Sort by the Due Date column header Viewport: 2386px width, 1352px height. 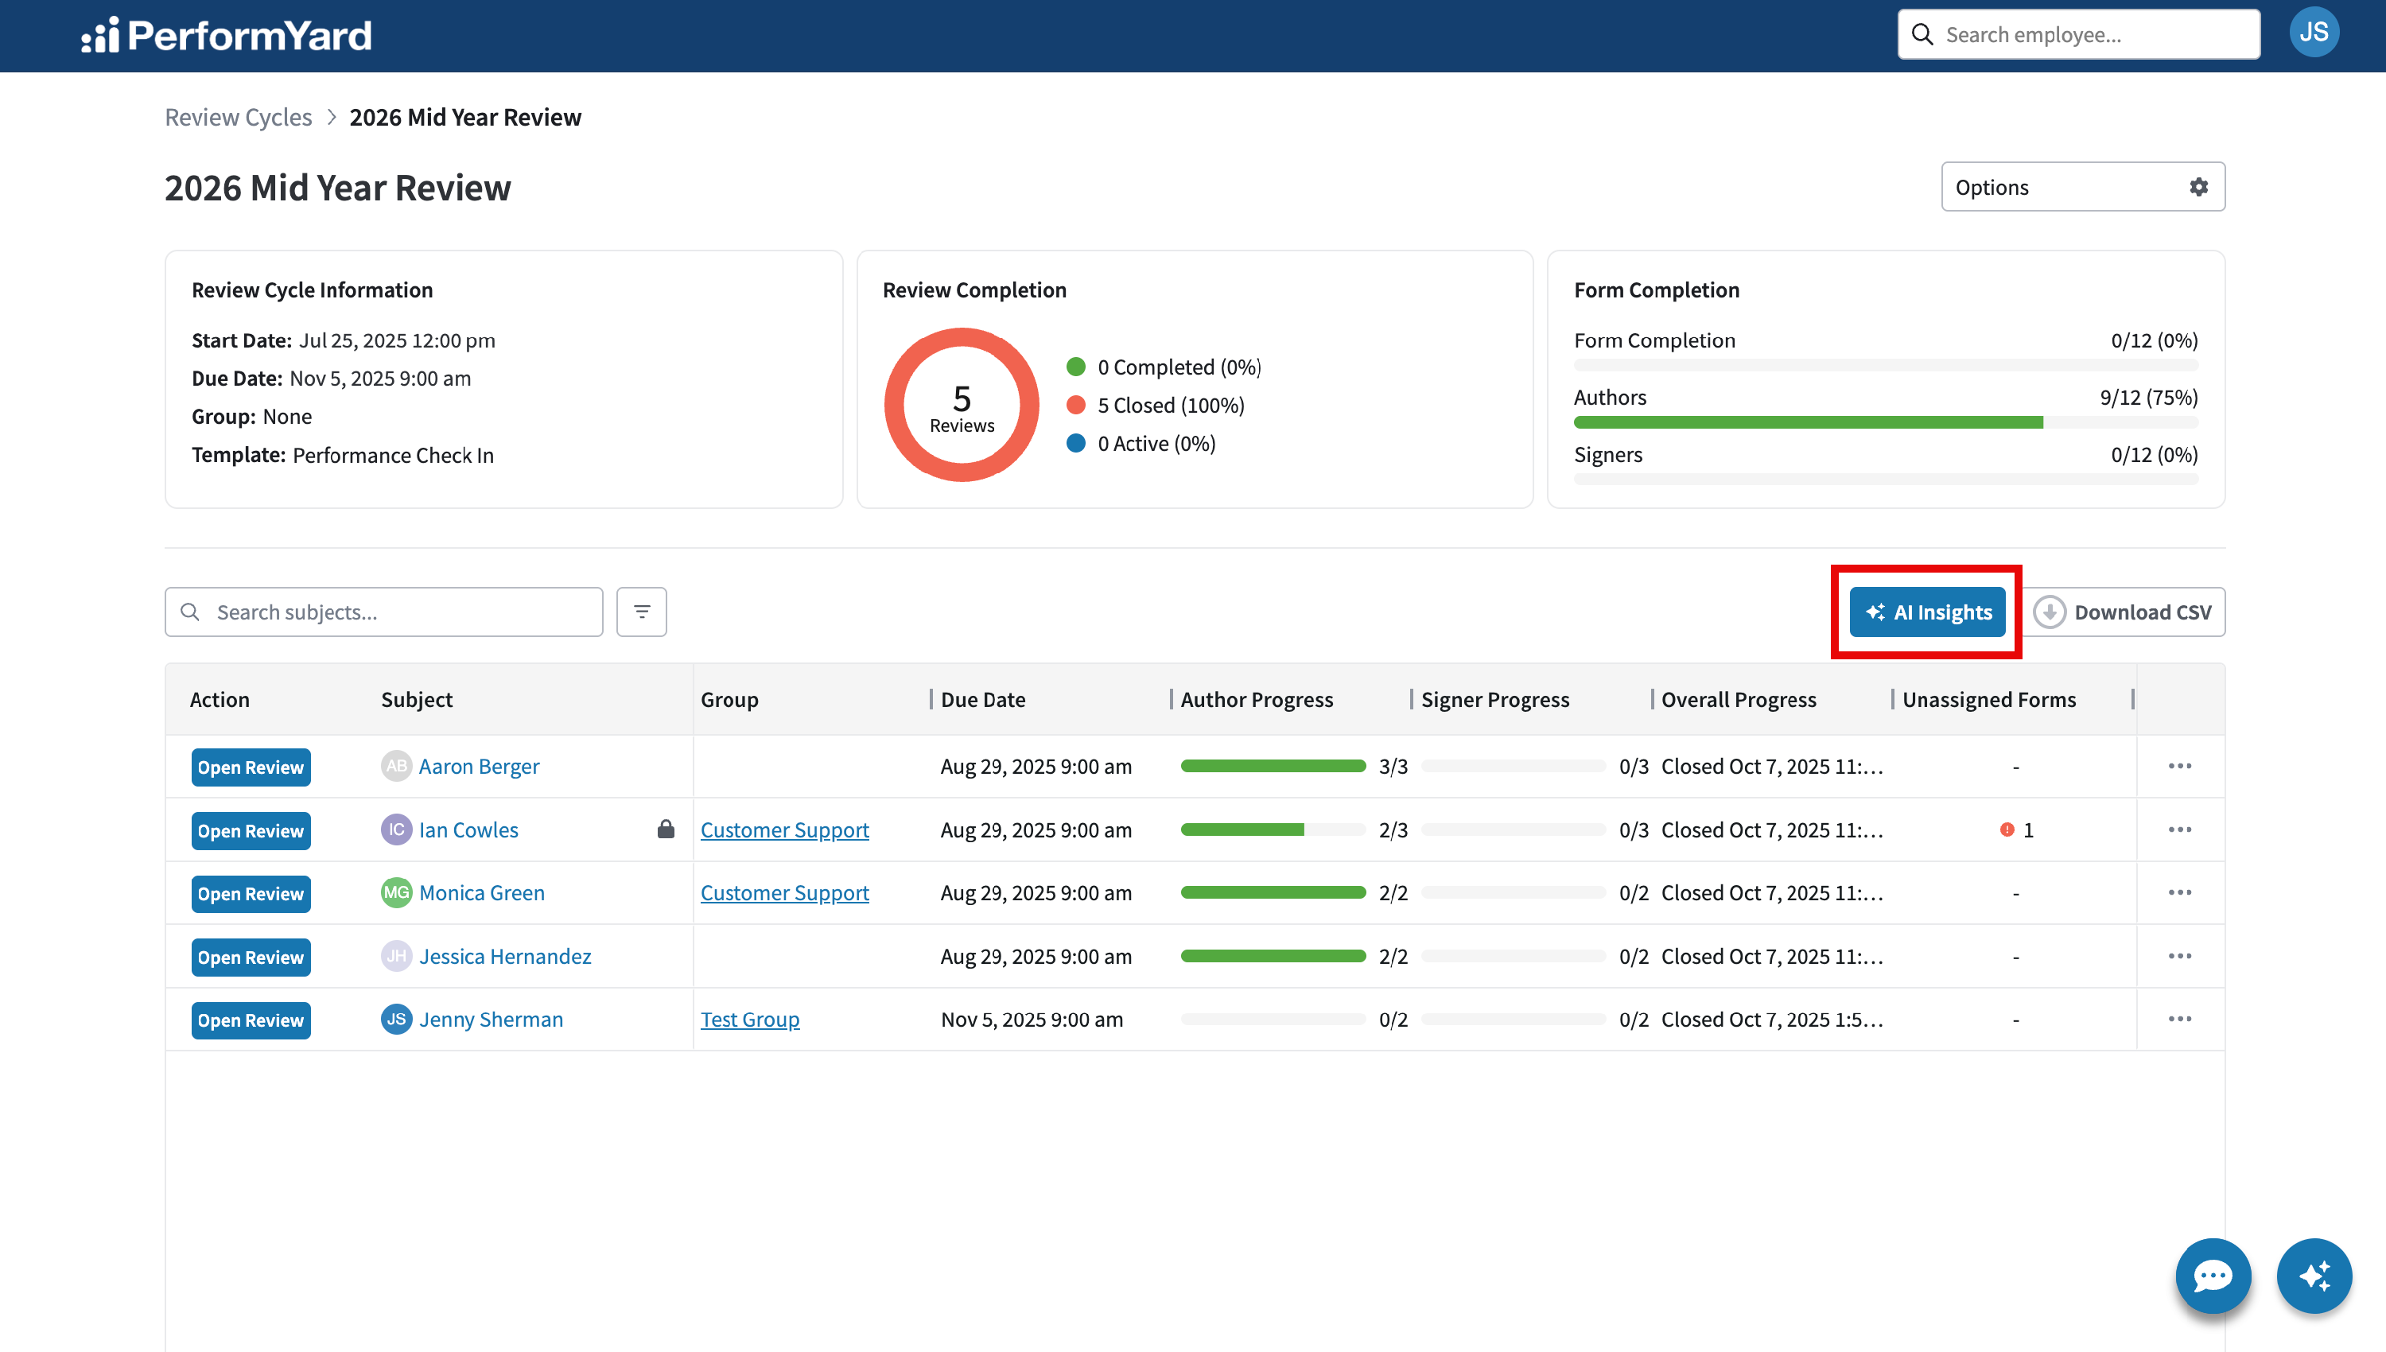[x=983, y=699]
